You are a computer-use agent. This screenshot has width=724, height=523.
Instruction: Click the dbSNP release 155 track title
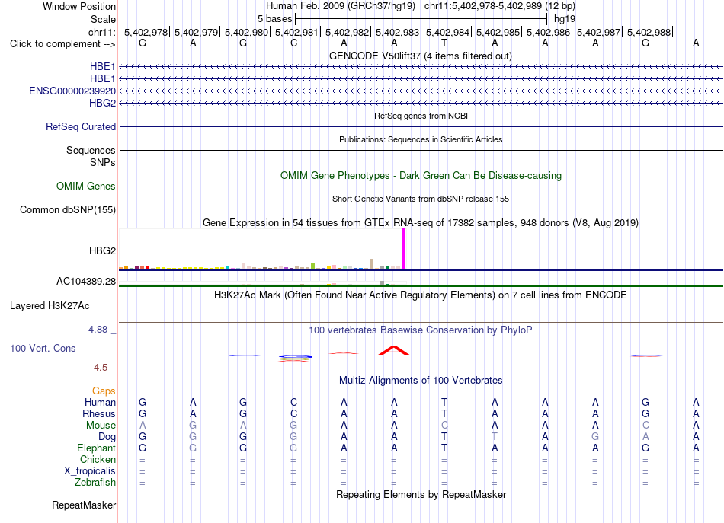tap(421, 199)
